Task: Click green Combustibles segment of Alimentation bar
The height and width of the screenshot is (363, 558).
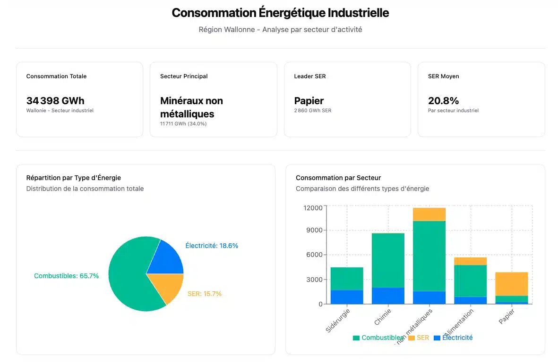Action: pos(470,281)
